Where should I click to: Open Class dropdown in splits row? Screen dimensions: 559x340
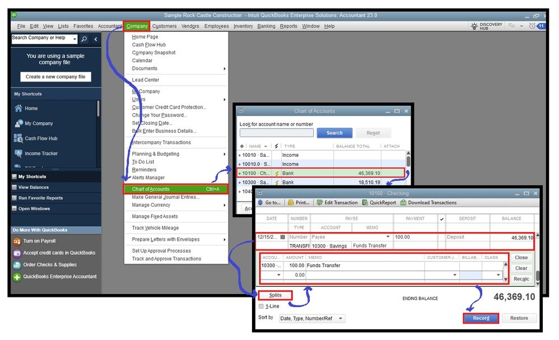pos(499,275)
